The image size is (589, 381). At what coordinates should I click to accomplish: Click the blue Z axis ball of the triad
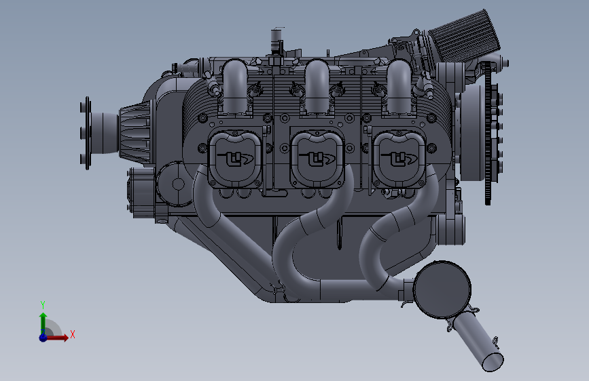pyautogui.click(x=43, y=338)
